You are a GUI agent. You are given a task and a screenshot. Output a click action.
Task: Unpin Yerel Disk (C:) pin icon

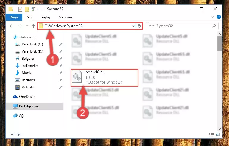61,44
